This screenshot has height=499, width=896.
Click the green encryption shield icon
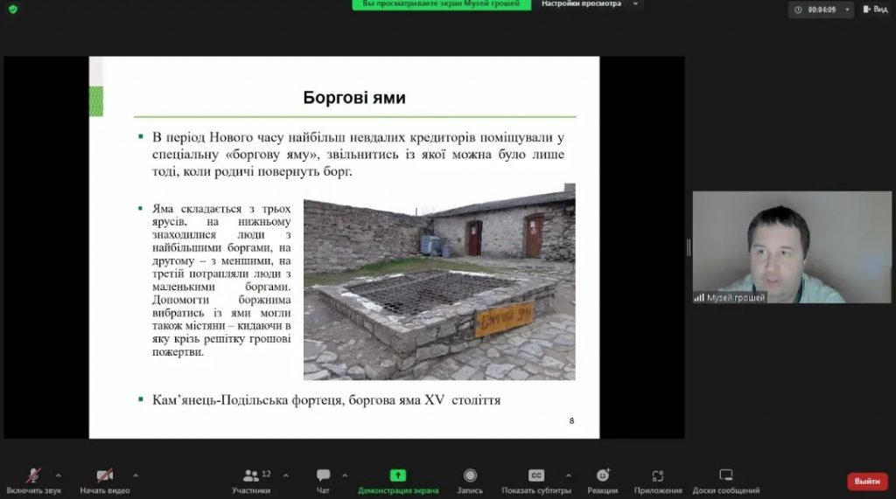coord(12,9)
